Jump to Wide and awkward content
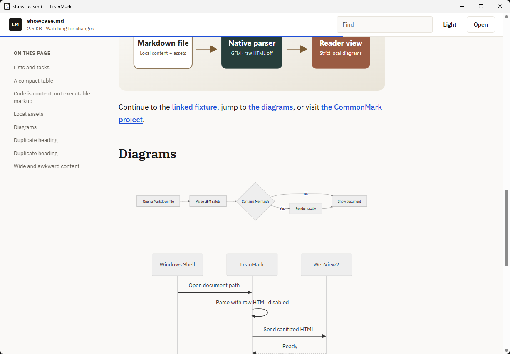This screenshot has height=354, width=510. (47, 166)
